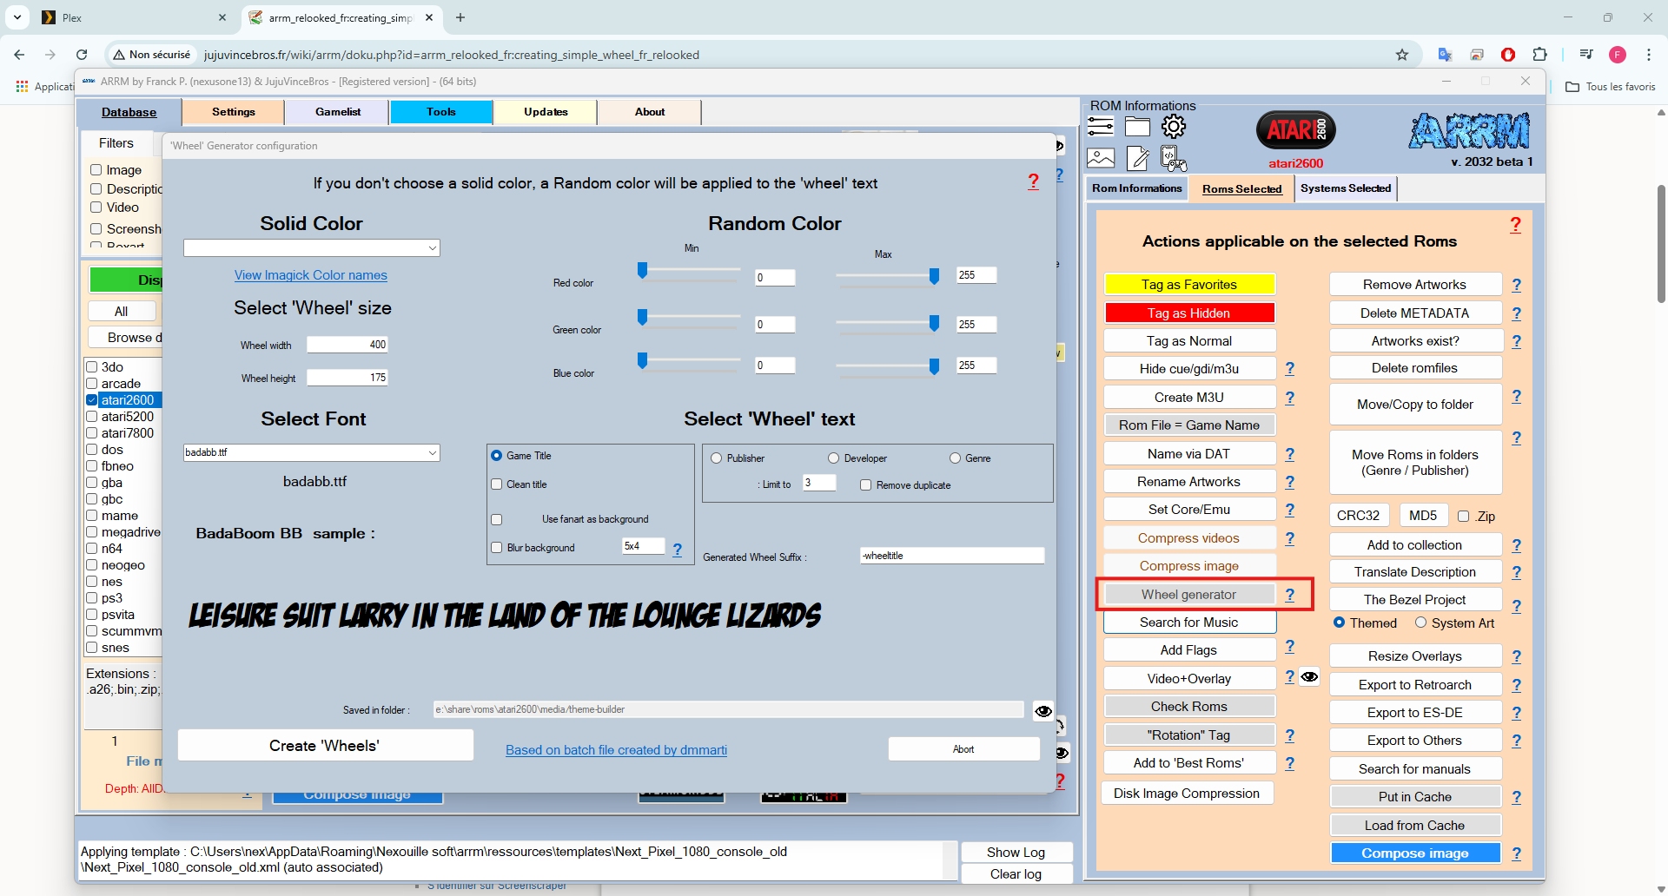Click the sliders icon in ROM Informations
The width and height of the screenshot is (1668, 896).
coord(1101,127)
